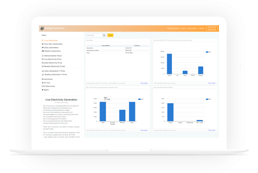Click the Live Generation battery icon
The width and height of the screenshot is (258, 173).
click(x=43, y=40)
